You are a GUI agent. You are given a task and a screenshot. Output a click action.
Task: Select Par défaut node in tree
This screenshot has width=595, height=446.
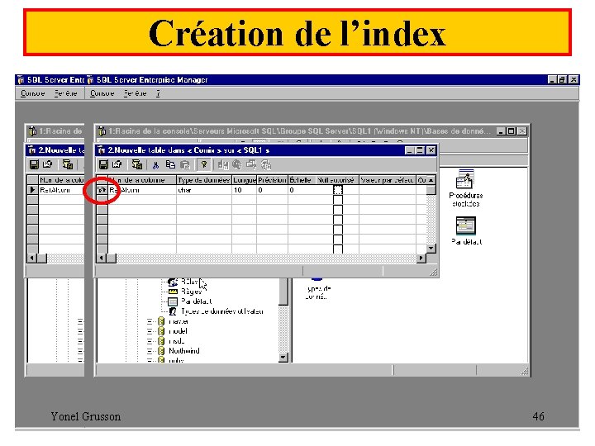coord(196,301)
